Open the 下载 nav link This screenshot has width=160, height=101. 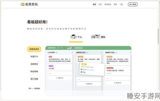coord(121,4)
